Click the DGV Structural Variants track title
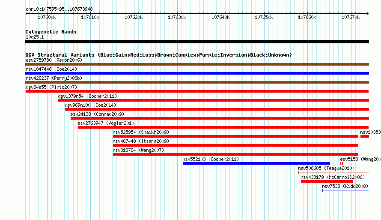Viewport: 381px width, 220px height. 159,55
